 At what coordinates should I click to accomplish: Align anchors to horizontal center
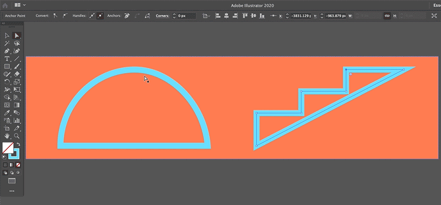tap(227, 16)
